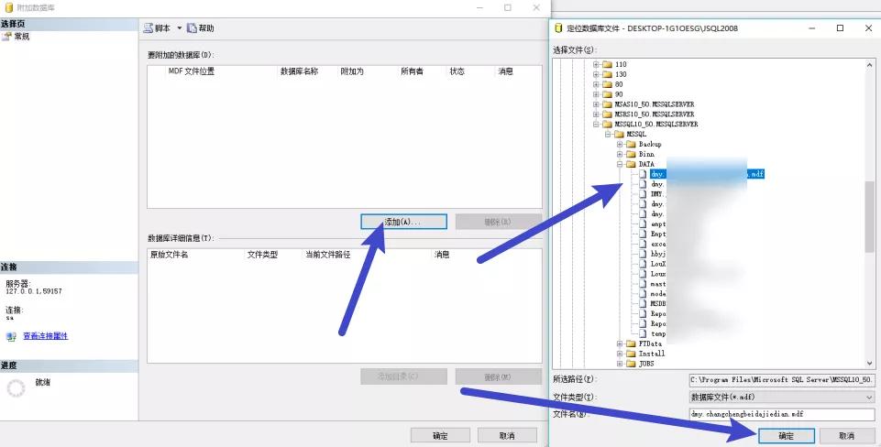Expand the 110 folder node
This screenshot has width=881, height=447.
coord(596,65)
